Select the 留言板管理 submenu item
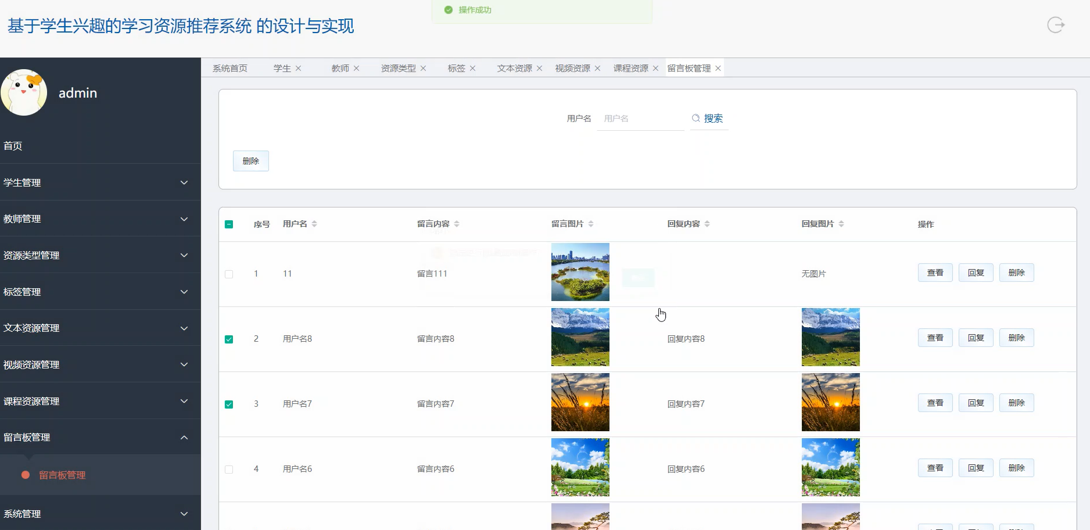 (100, 475)
